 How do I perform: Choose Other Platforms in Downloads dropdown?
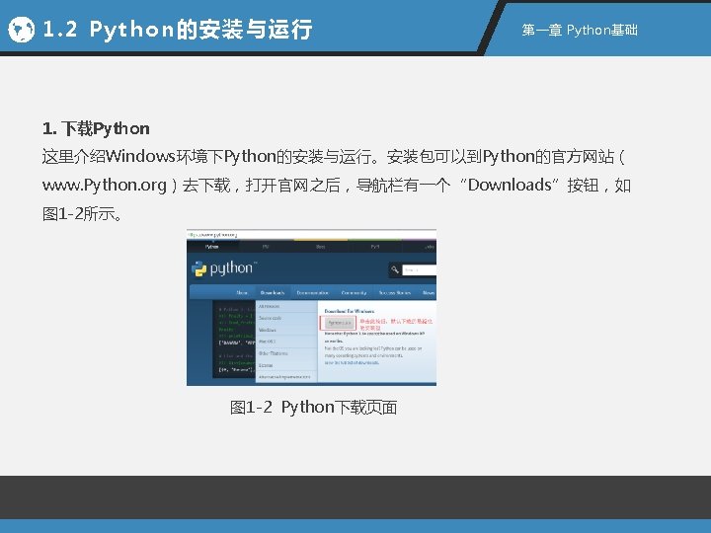[286, 353]
